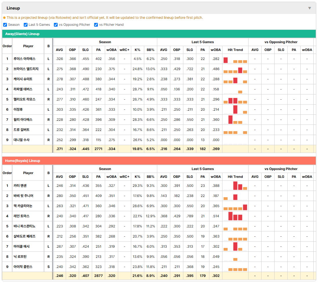
Task: Open player 루이스 아라에스 in Giants lineup
Action: click(25, 59)
